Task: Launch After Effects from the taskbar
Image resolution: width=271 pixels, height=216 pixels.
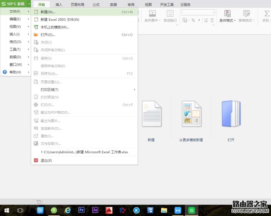Action: [x=95, y=211]
